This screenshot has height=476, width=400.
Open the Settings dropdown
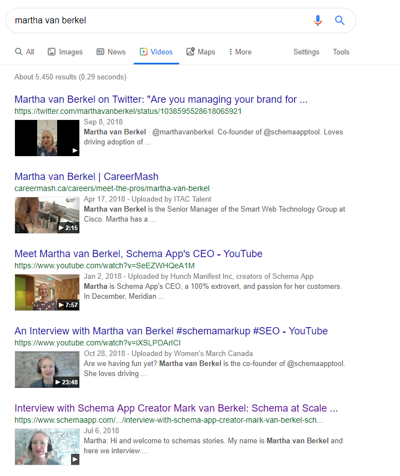[x=306, y=52]
